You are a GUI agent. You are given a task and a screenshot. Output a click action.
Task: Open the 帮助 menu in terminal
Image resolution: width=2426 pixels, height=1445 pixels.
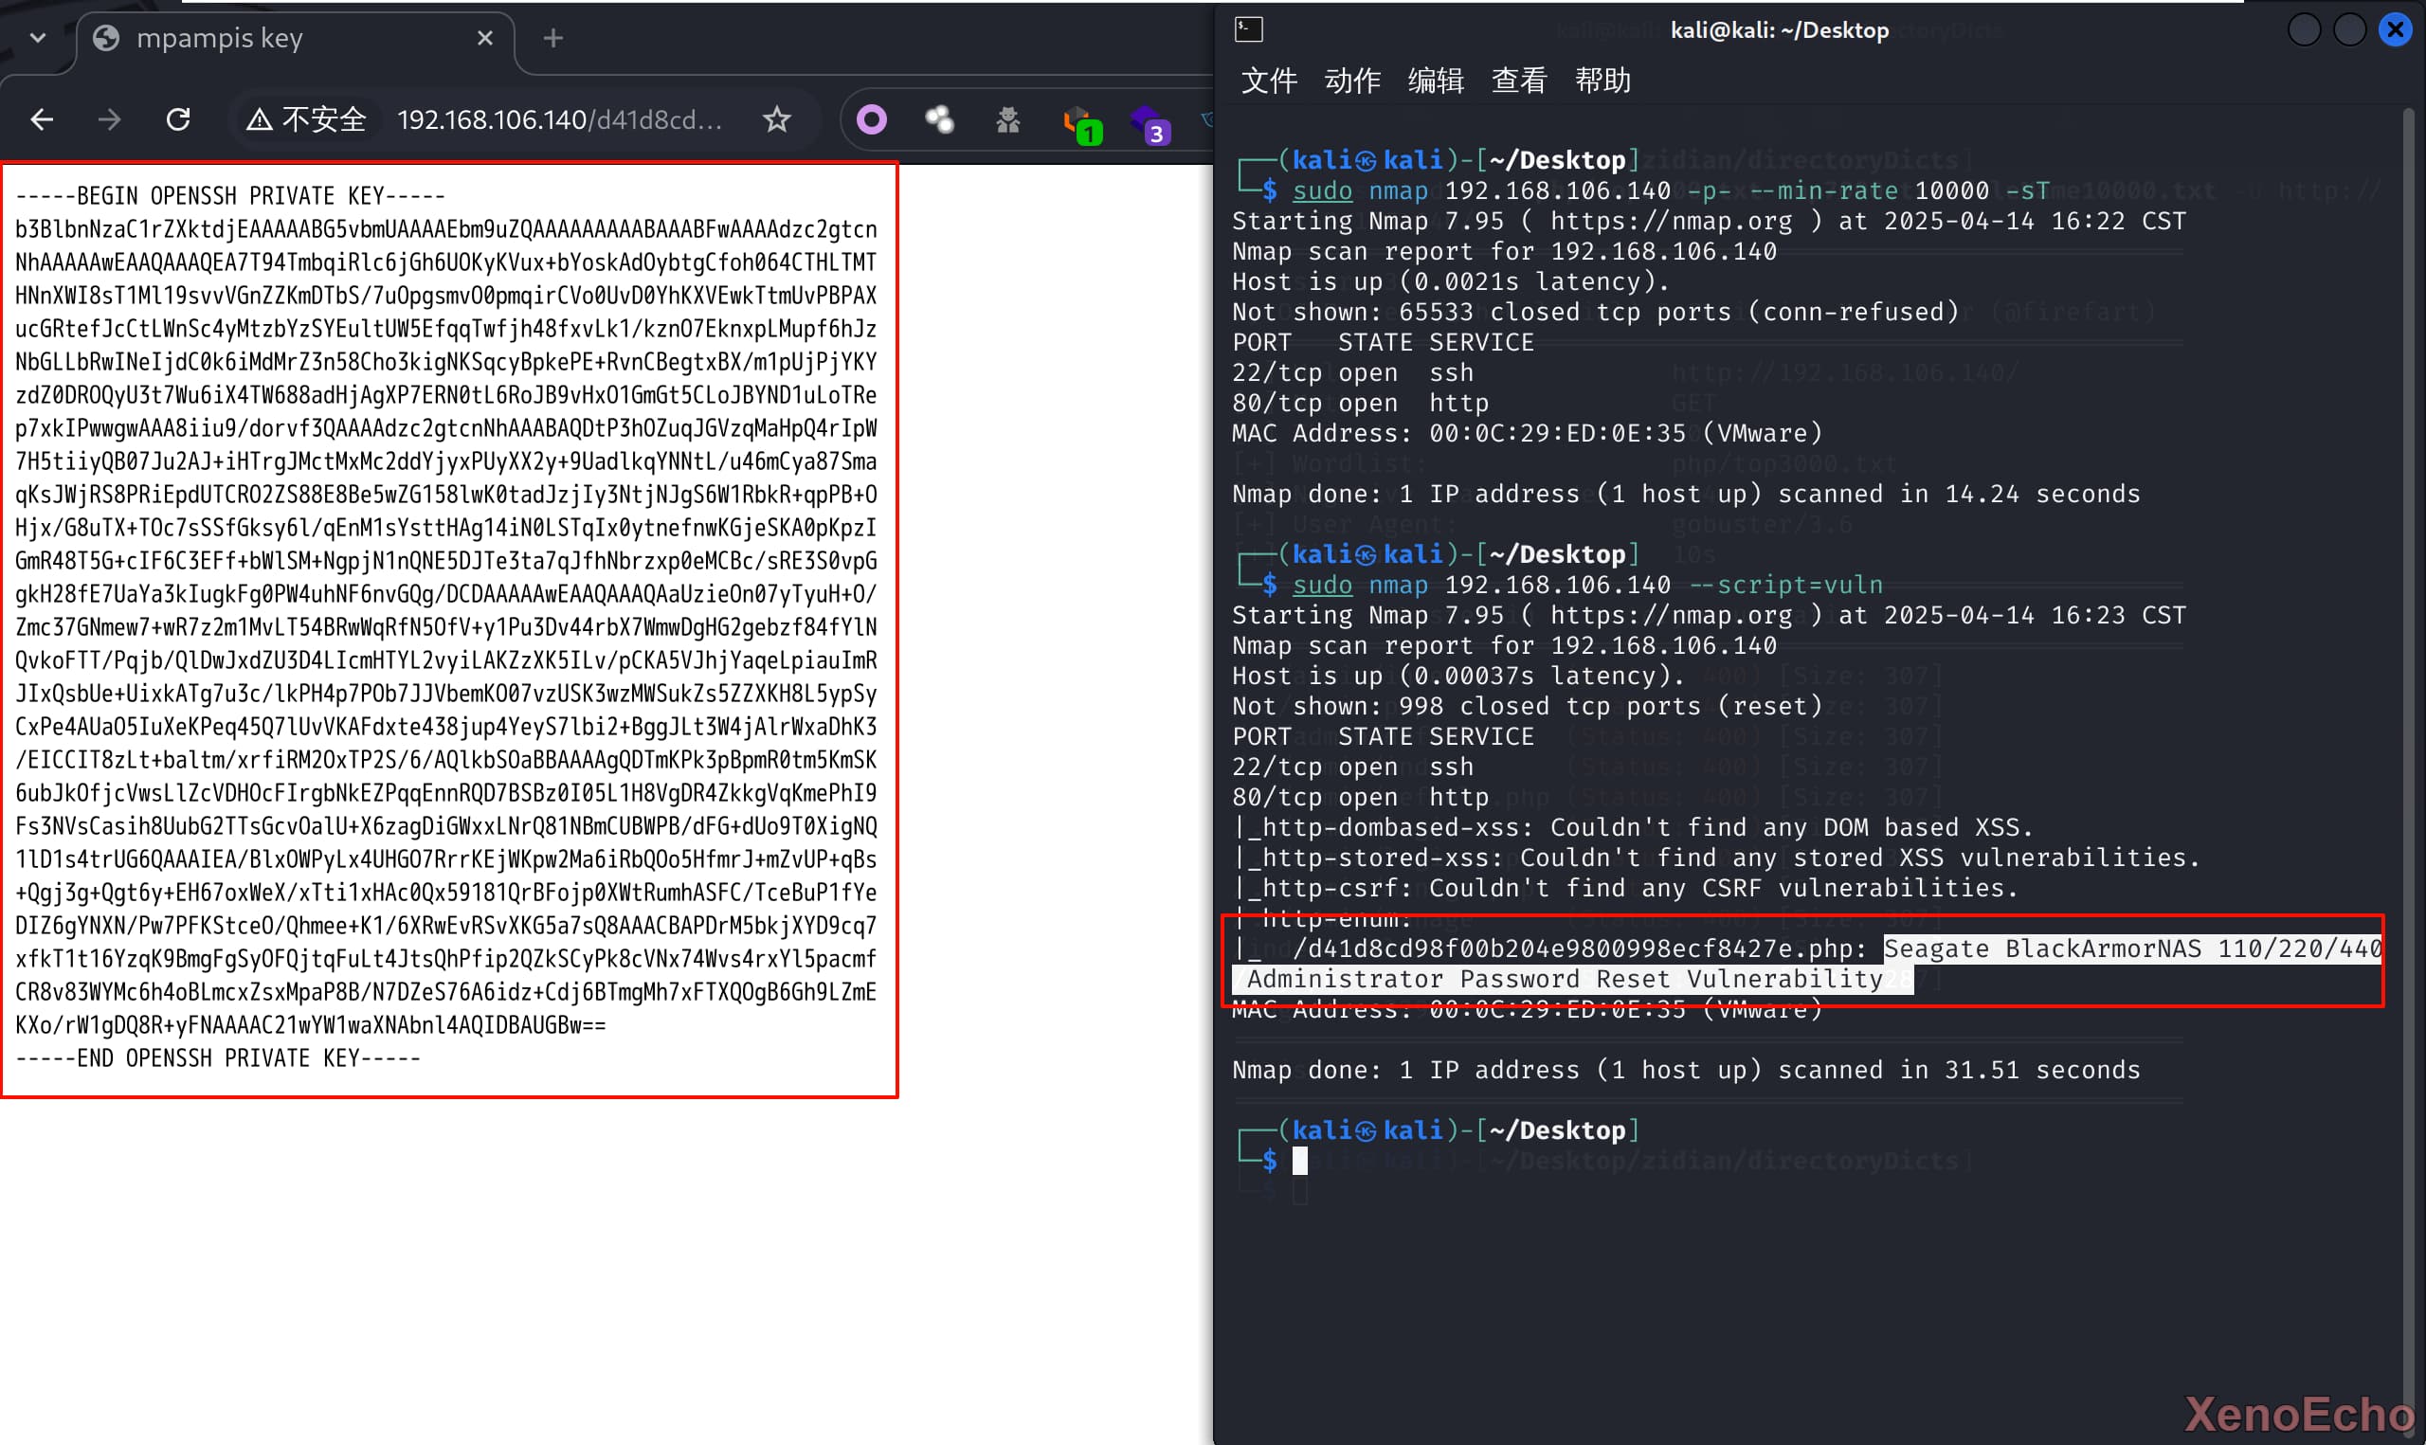tap(1602, 80)
